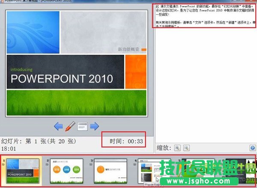Image resolution: width=257 pixels, height=188 pixels.
Task: Click the transition star icon beside slide 2 thumbnail
Action: tap(47, 164)
